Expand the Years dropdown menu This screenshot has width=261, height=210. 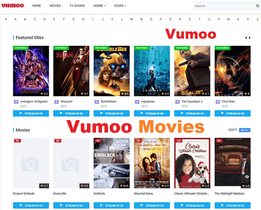120,6
